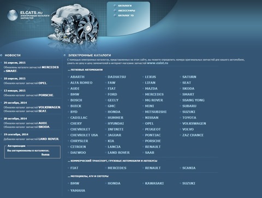
Task: Open the Каталог ТО menu item
Action: [126, 16]
